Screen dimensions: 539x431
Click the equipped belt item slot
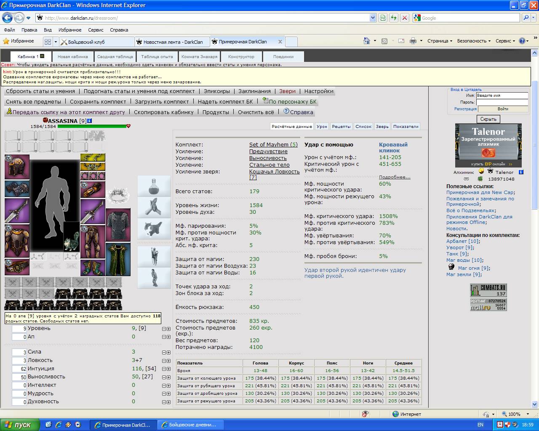17,267
